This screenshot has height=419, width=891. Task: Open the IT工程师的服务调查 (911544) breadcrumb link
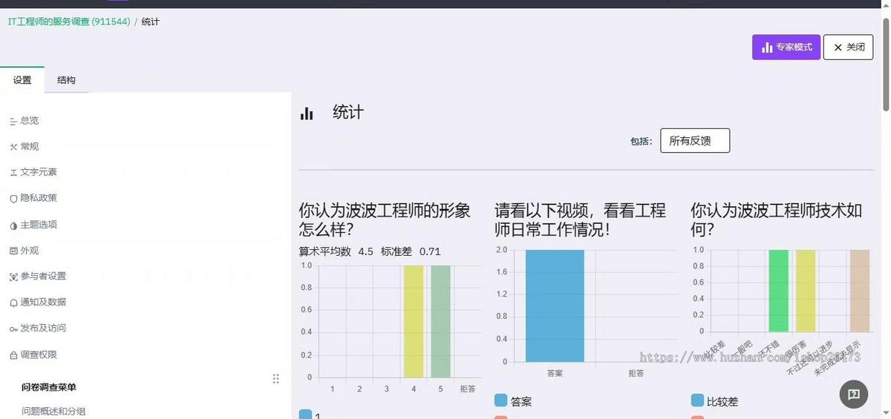[x=69, y=22]
